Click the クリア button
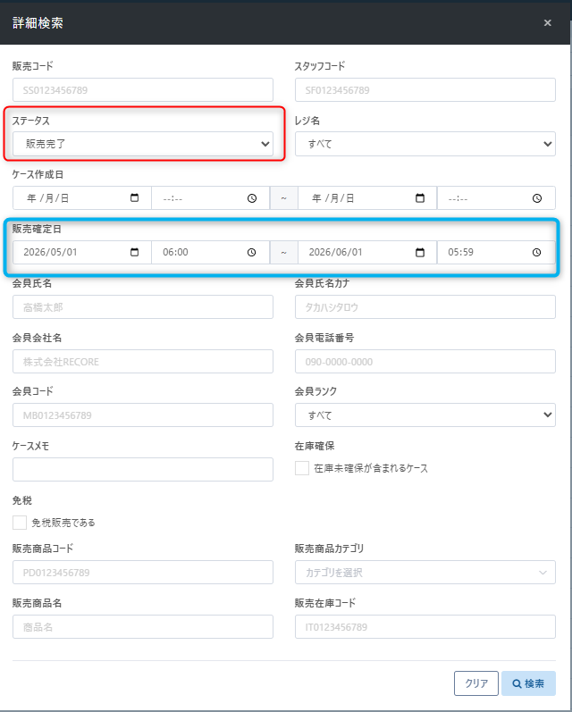Image resolution: width=572 pixels, height=712 pixels. (x=476, y=683)
